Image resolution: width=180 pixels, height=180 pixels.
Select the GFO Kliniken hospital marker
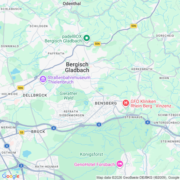pos(126,103)
